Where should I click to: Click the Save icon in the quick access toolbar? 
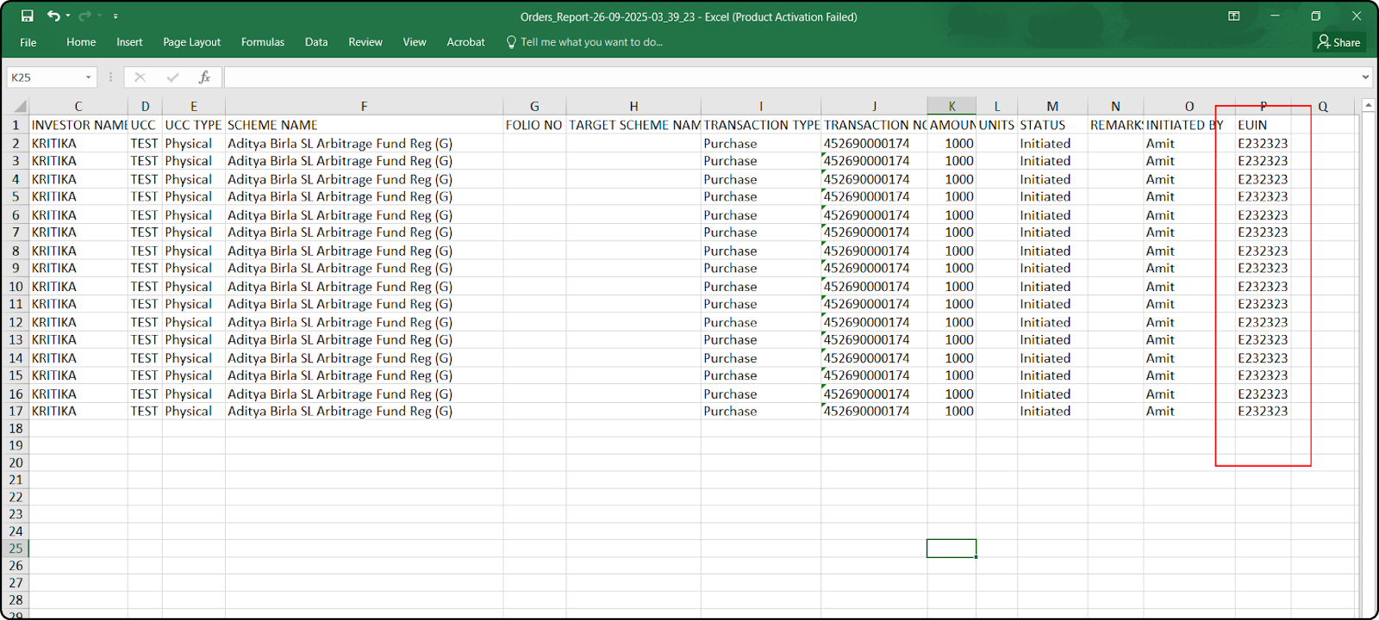pos(27,16)
